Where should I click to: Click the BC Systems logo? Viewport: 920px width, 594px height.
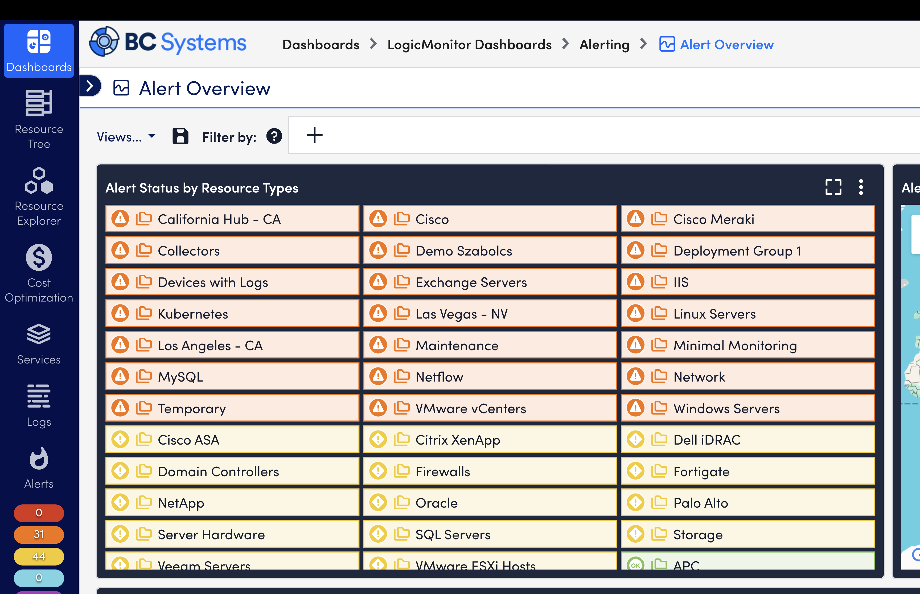point(167,42)
